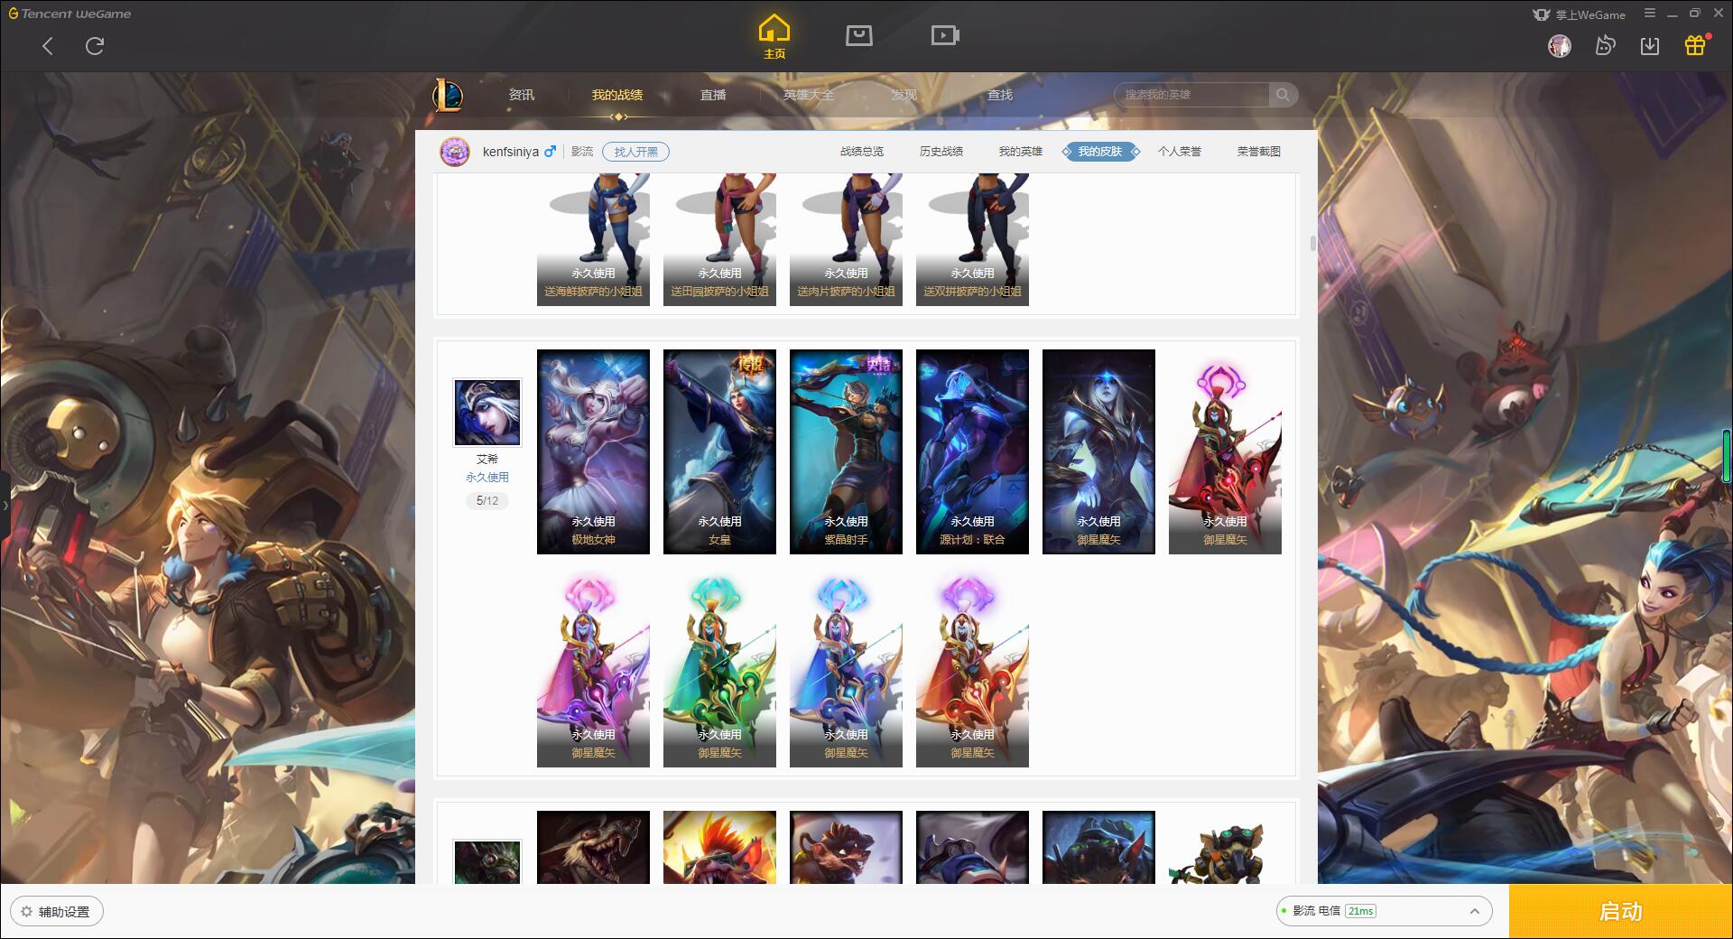The height and width of the screenshot is (939, 1733).
Task: Click the 找人开黑 button
Action: coord(636,152)
